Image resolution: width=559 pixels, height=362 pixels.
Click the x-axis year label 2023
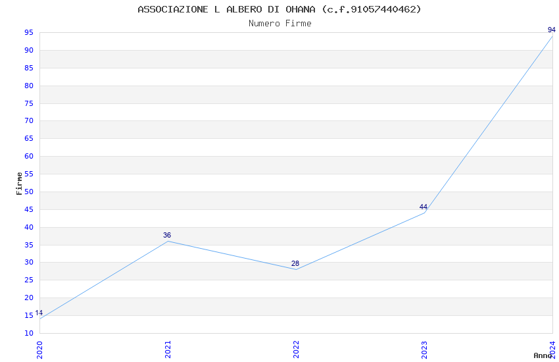pyautogui.click(x=424, y=350)
